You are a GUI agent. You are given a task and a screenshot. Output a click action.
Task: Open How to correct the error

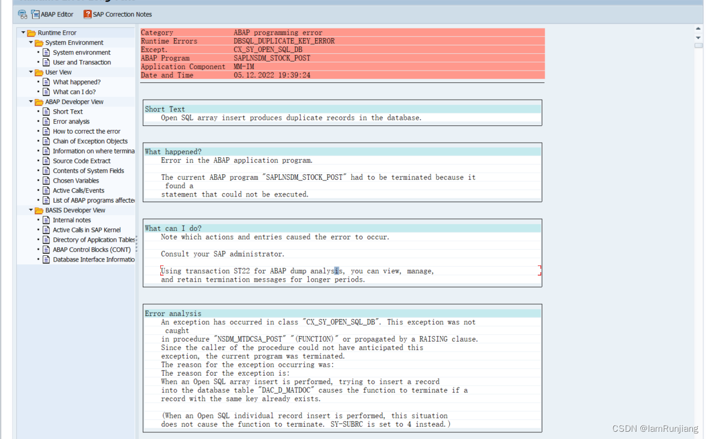coord(87,131)
